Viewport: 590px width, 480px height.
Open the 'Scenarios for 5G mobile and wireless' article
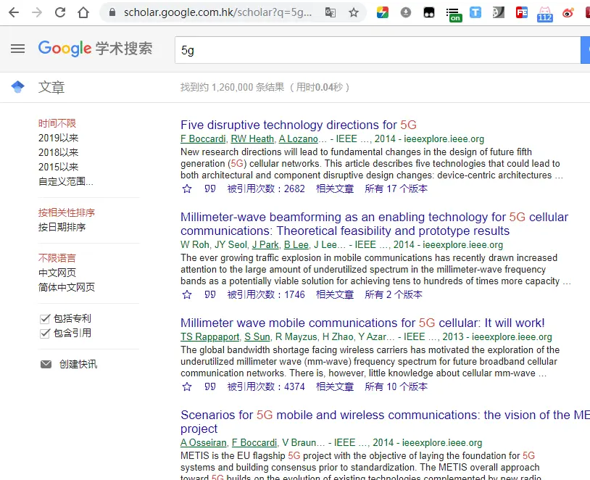pyautogui.click(x=386, y=422)
